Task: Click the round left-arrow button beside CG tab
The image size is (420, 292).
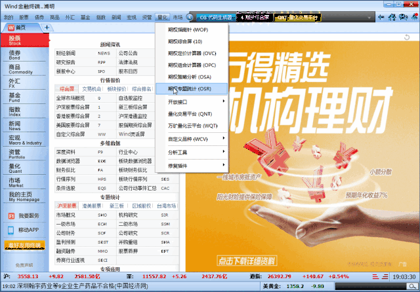Action: click(190, 18)
